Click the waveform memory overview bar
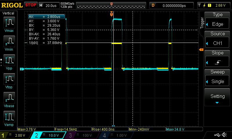Screen dimensions: 232x139 111,6
